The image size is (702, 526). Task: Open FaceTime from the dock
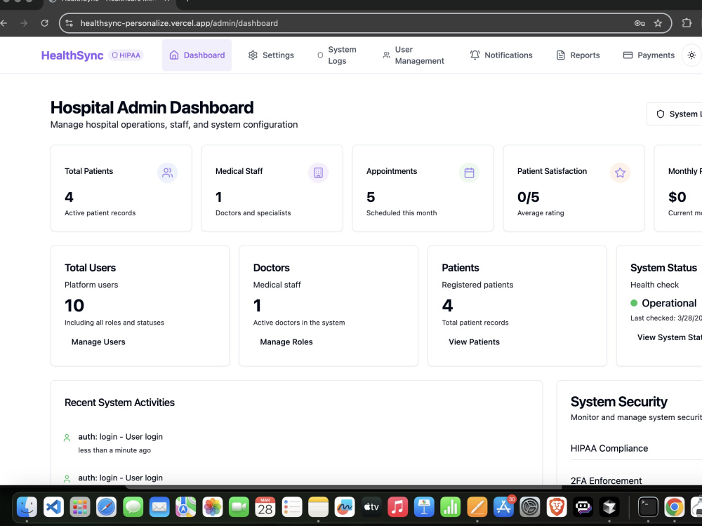coord(239,507)
